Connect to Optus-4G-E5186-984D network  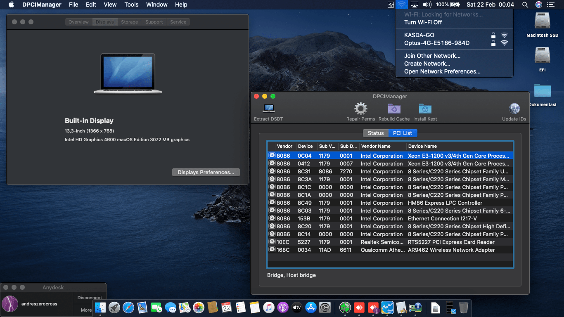[x=454, y=43]
